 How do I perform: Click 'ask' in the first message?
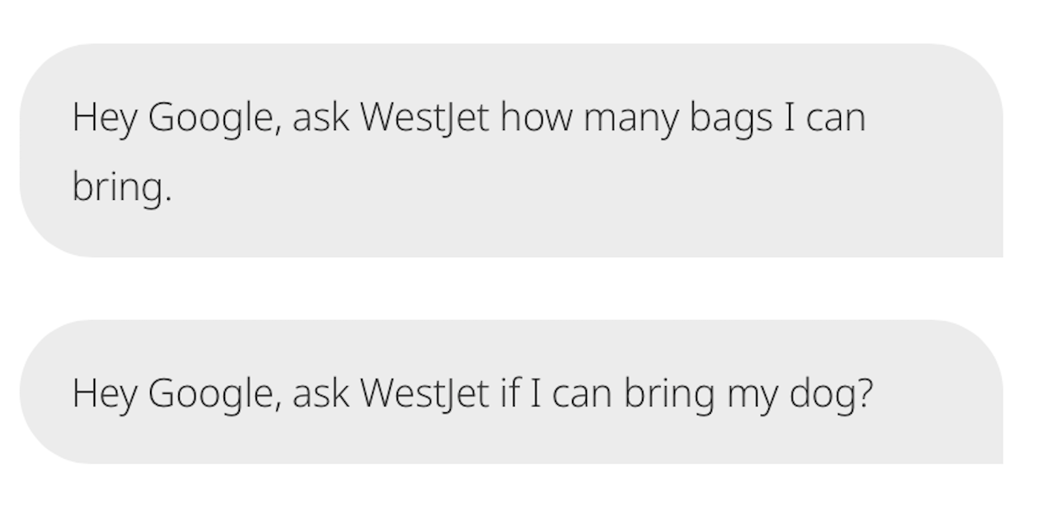coord(320,117)
